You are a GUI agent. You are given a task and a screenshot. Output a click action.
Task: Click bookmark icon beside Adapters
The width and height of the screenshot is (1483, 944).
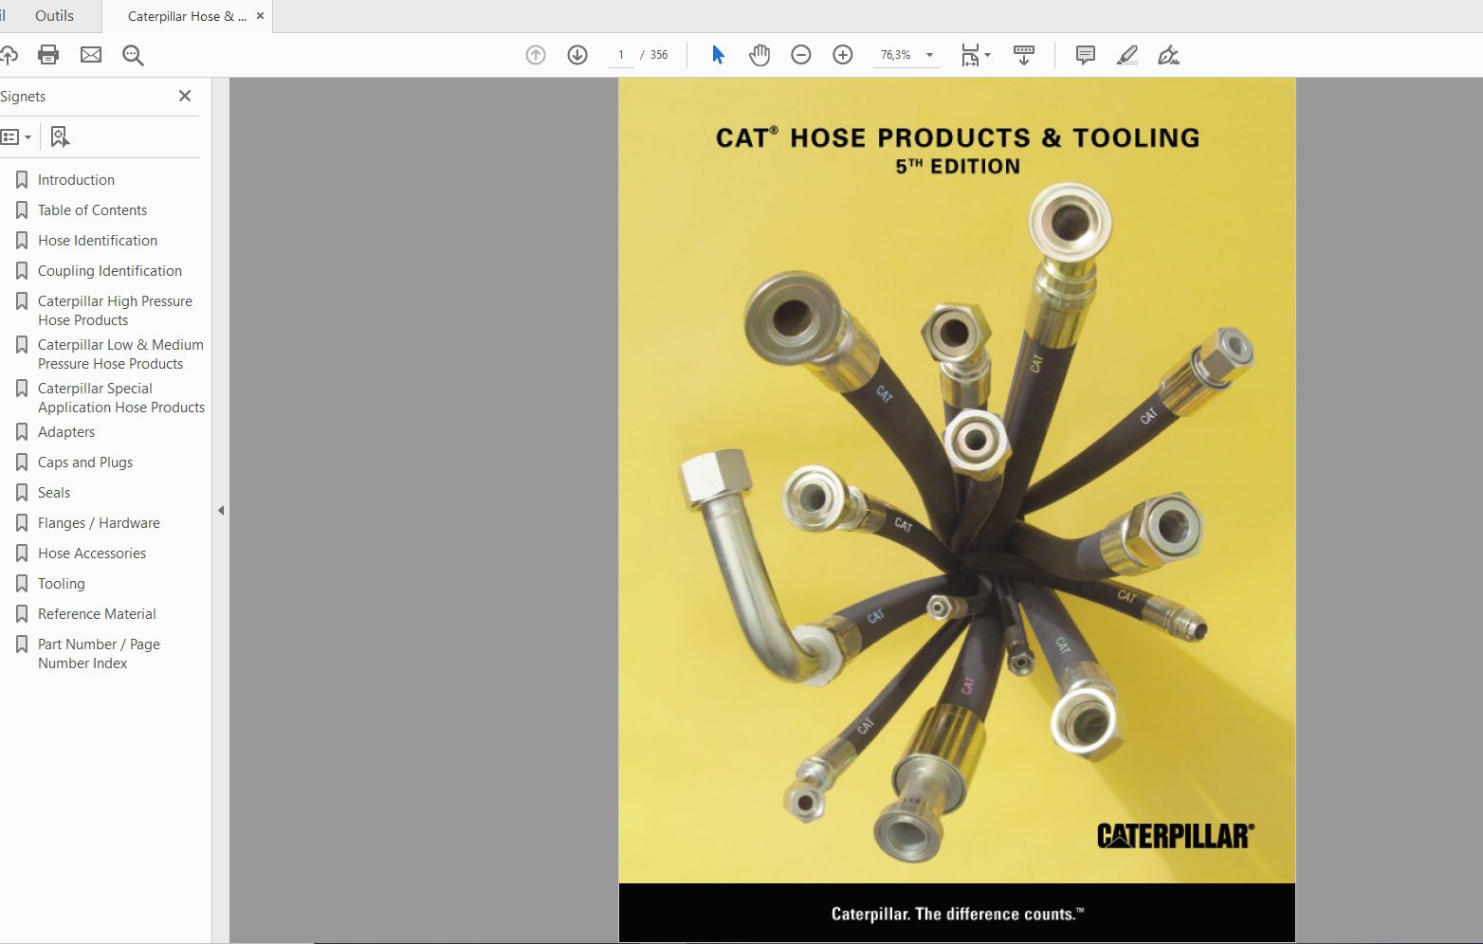coord(22,432)
